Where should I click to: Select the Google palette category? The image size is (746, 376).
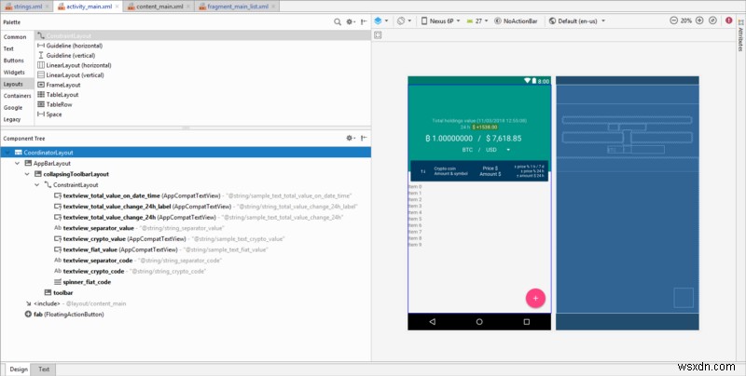click(x=13, y=108)
